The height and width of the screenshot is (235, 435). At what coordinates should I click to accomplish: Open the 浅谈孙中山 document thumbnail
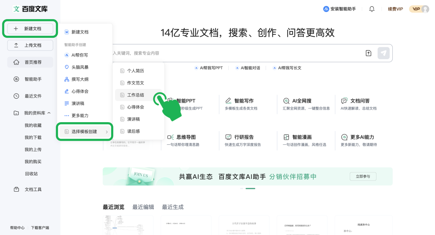coord(364,225)
